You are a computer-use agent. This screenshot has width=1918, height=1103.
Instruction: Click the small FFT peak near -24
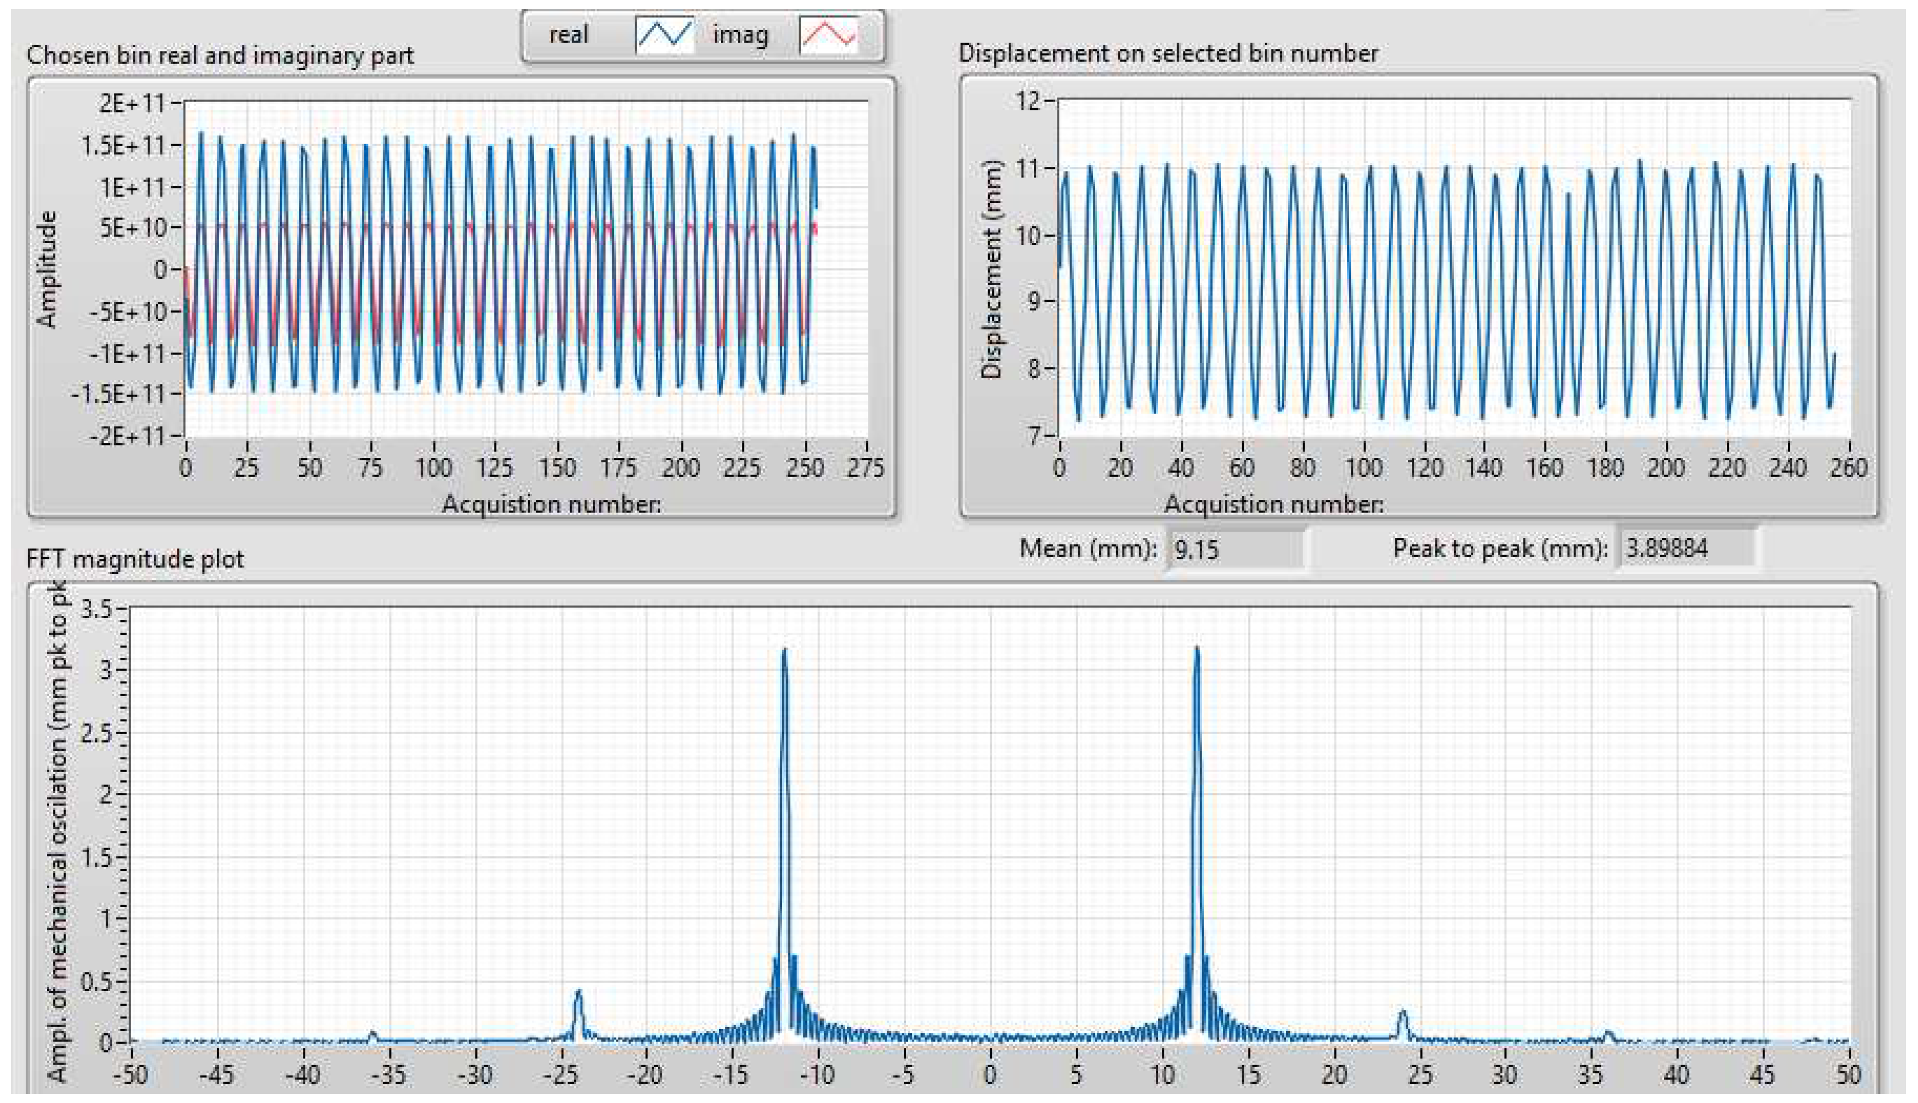pyautogui.click(x=579, y=994)
